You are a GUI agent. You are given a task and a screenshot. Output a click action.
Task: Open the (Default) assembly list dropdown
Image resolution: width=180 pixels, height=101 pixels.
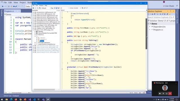(x=46, y=8)
